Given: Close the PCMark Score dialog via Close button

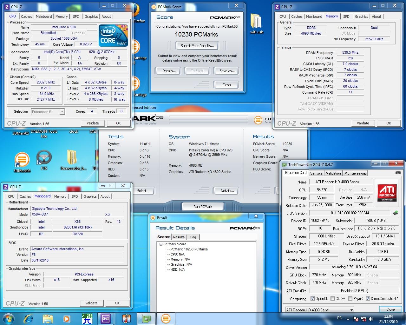Looking at the screenshot, I should pyautogui.click(x=226, y=85).
